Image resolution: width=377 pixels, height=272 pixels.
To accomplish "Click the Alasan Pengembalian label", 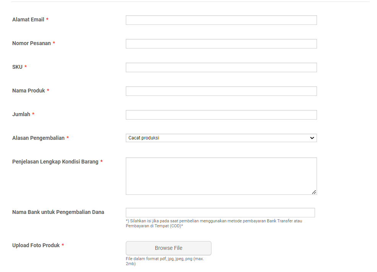I will click(39, 138).
